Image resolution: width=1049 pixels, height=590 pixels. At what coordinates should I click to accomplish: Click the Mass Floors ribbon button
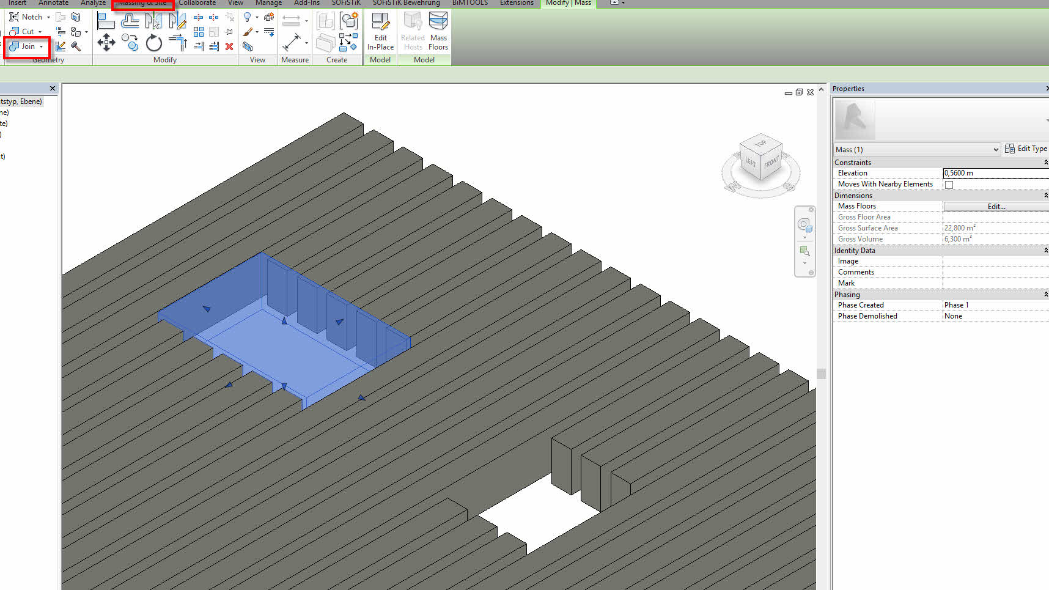click(438, 32)
